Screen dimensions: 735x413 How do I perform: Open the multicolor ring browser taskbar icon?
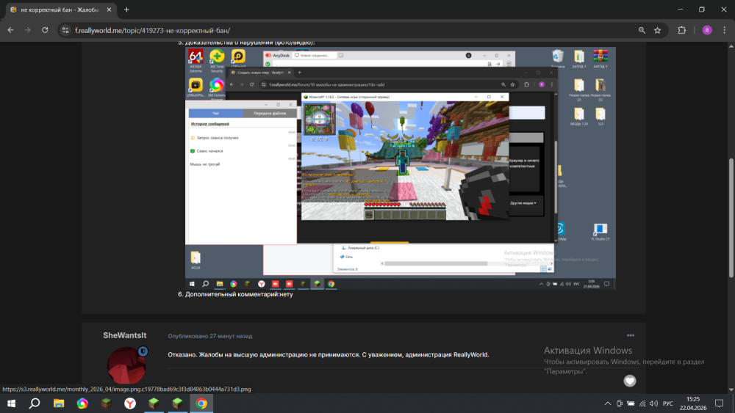[x=82, y=403]
